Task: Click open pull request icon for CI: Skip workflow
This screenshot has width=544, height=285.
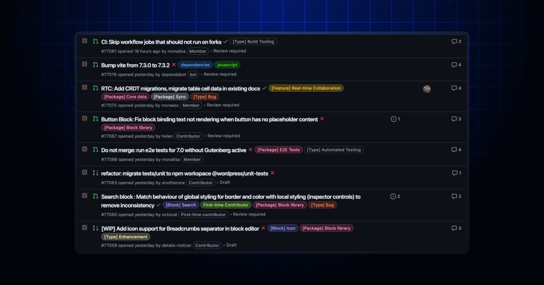Action: point(95,41)
